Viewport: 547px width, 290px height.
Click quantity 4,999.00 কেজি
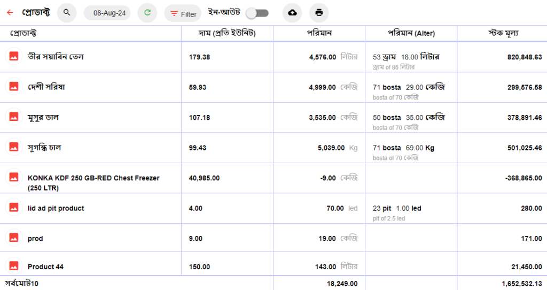click(x=333, y=87)
